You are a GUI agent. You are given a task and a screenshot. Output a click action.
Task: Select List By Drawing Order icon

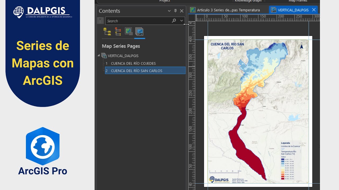pos(107,32)
